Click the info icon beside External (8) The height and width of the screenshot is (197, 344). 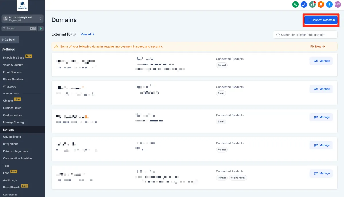click(x=74, y=34)
